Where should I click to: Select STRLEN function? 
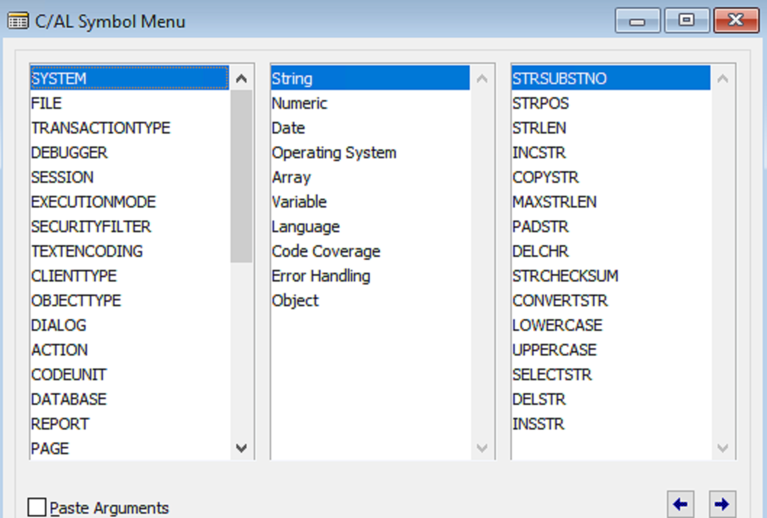click(611, 128)
